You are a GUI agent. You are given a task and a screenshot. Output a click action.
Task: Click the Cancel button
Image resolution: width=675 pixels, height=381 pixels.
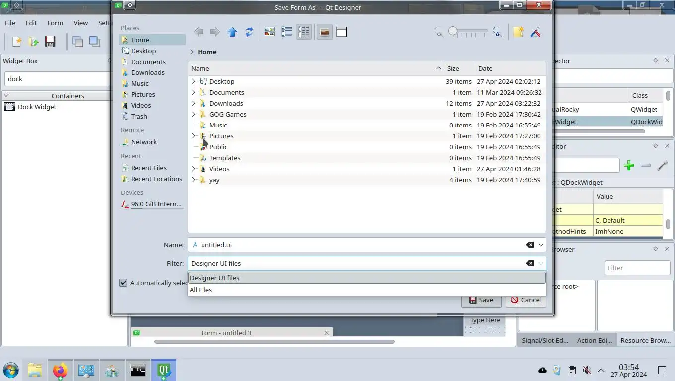pyautogui.click(x=526, y=300)
